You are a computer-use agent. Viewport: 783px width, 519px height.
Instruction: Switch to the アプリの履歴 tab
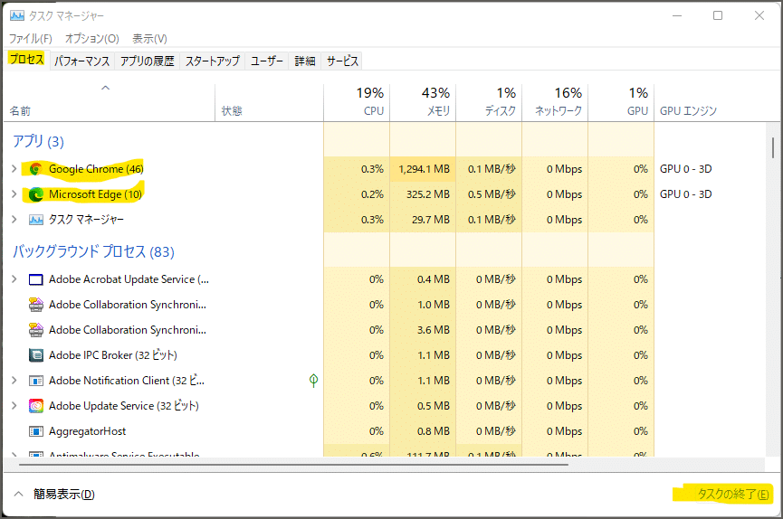coord(148,61)
